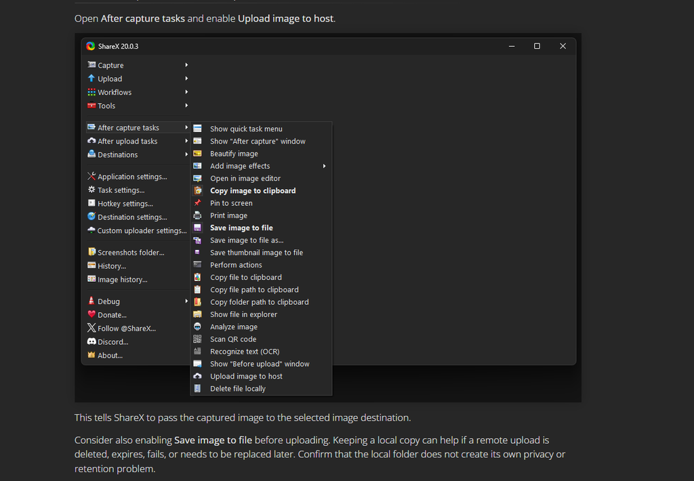694x481 pixels.
Task: Select Save image to file as...
Action: point(261,240)
